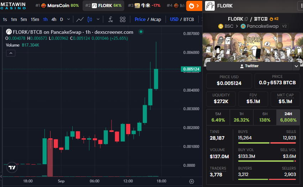Select the 24H stats tab
This screenshot has height=187, width=303.
click(288, 117)
